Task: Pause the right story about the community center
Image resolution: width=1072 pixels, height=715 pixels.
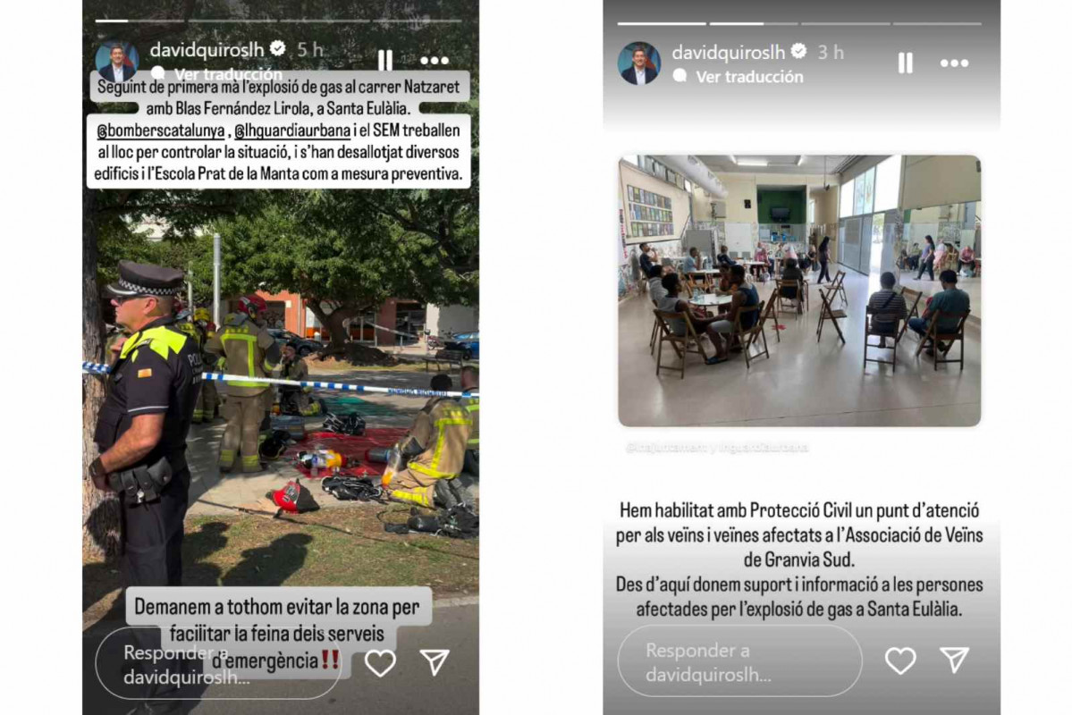Action: pyautogui.click(x=905, y=63)
